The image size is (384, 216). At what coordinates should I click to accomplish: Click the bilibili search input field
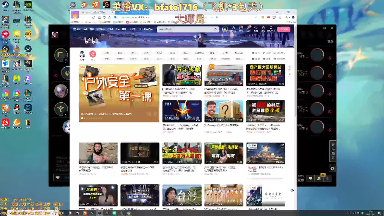tap(185, 29)
